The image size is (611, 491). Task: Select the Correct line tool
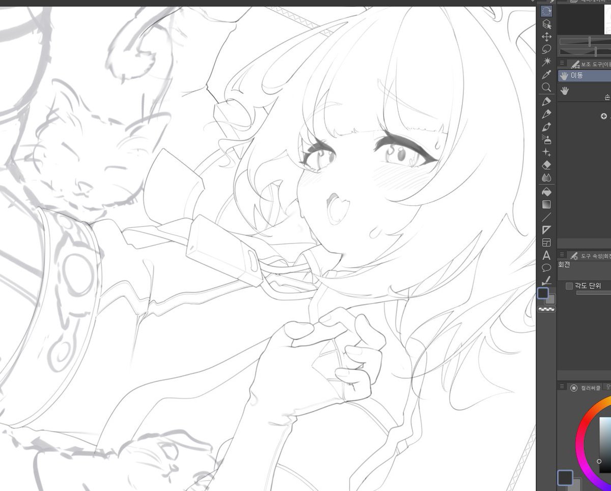pyautogui.click(x=546, y=280)
